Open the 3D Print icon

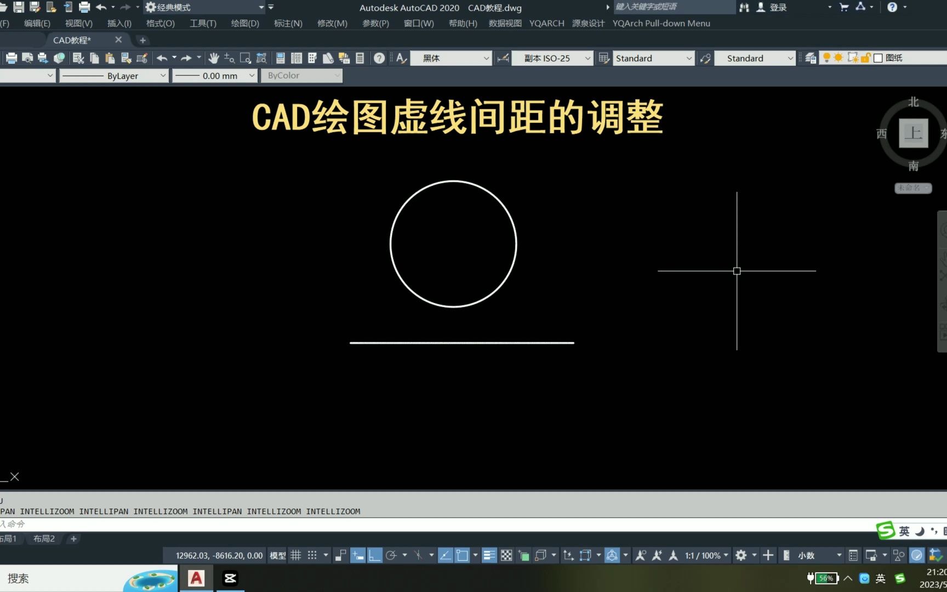[x=59, y=58]
